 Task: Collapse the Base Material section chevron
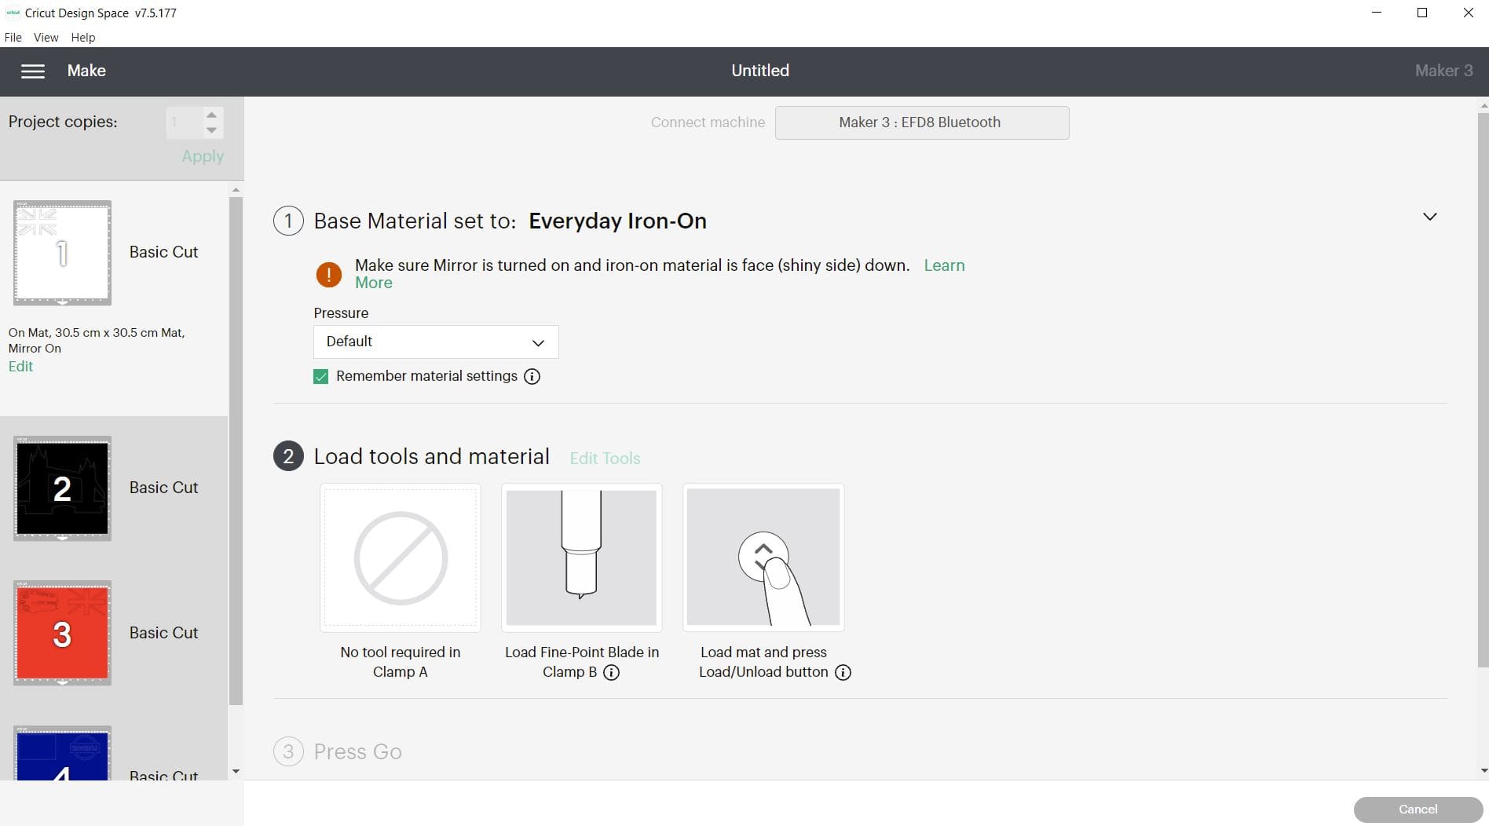(1430, 217)
